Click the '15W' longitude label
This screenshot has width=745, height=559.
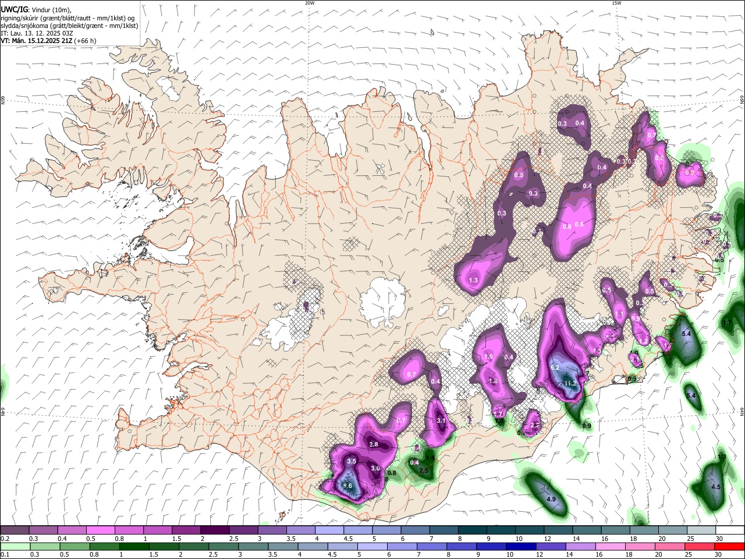click(616, 3)
